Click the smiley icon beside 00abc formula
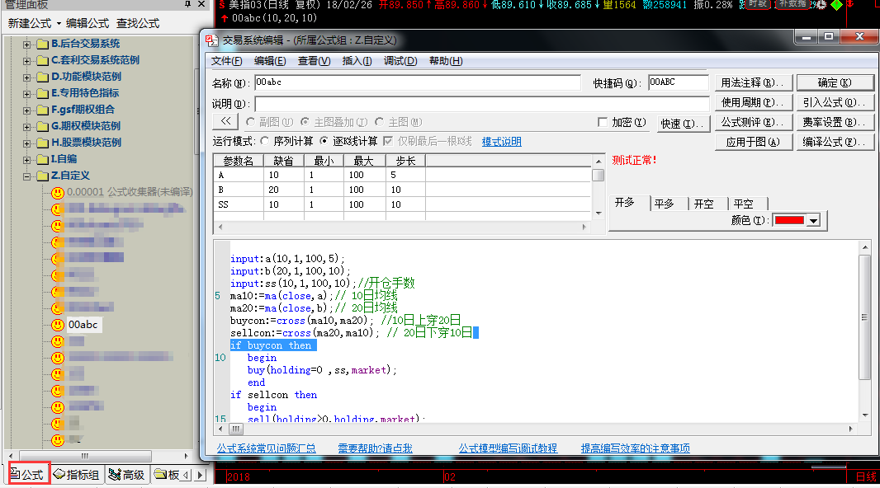880x488 pixels. [57, 325]
